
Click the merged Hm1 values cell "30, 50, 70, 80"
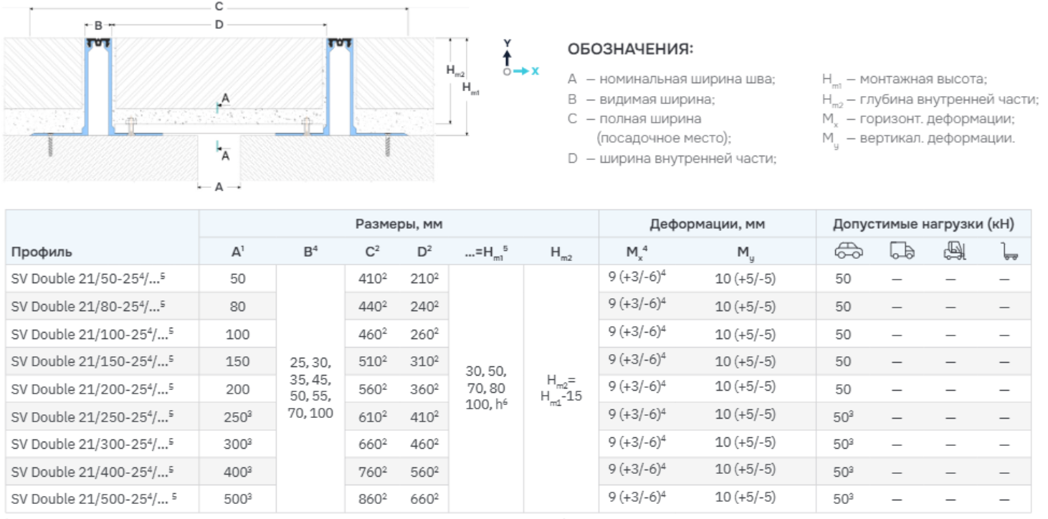click(487, 389)
